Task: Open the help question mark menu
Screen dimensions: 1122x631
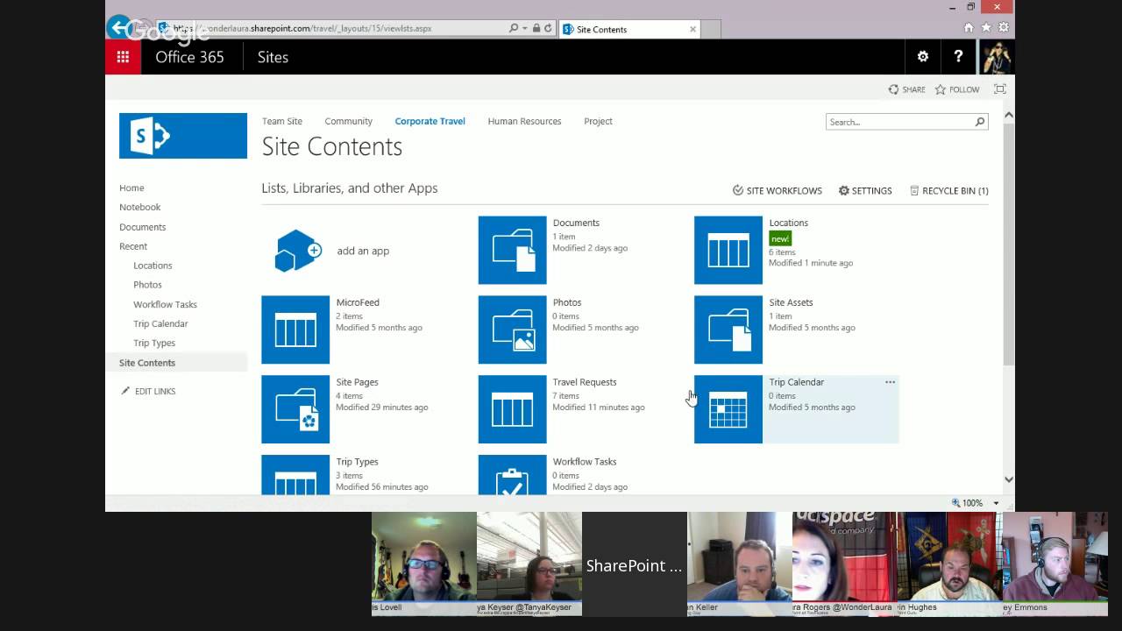Action: 958,57
